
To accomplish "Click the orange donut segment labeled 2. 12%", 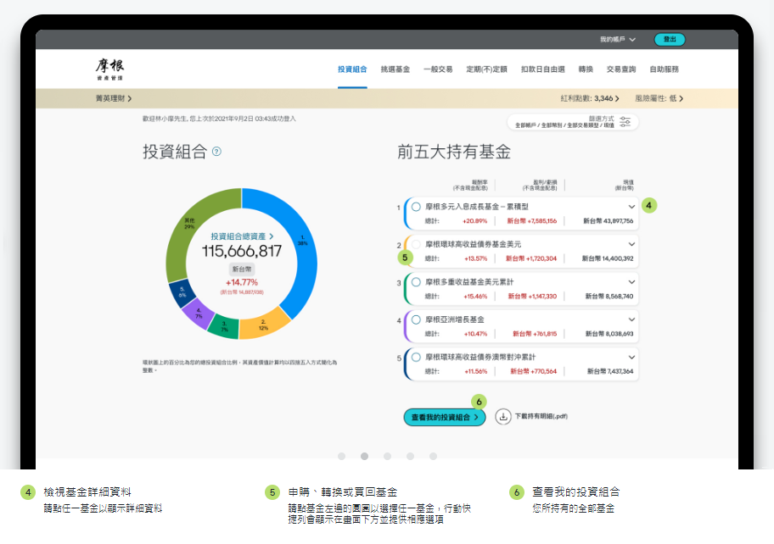I will pos(264,325).
